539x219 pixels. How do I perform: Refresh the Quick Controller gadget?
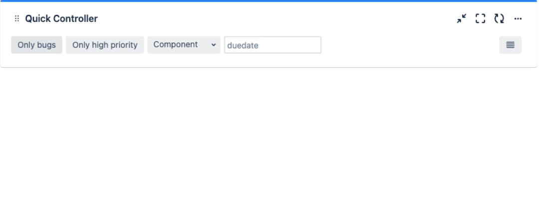[x=499, y=19]
